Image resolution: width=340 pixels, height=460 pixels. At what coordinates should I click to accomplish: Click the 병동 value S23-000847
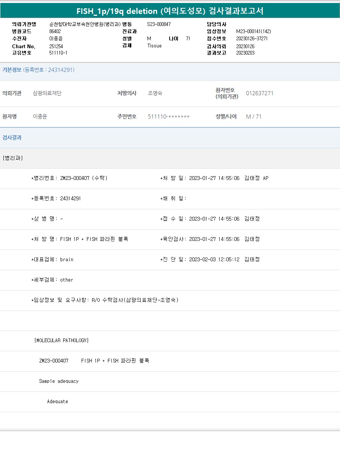[x=159, y=24]
